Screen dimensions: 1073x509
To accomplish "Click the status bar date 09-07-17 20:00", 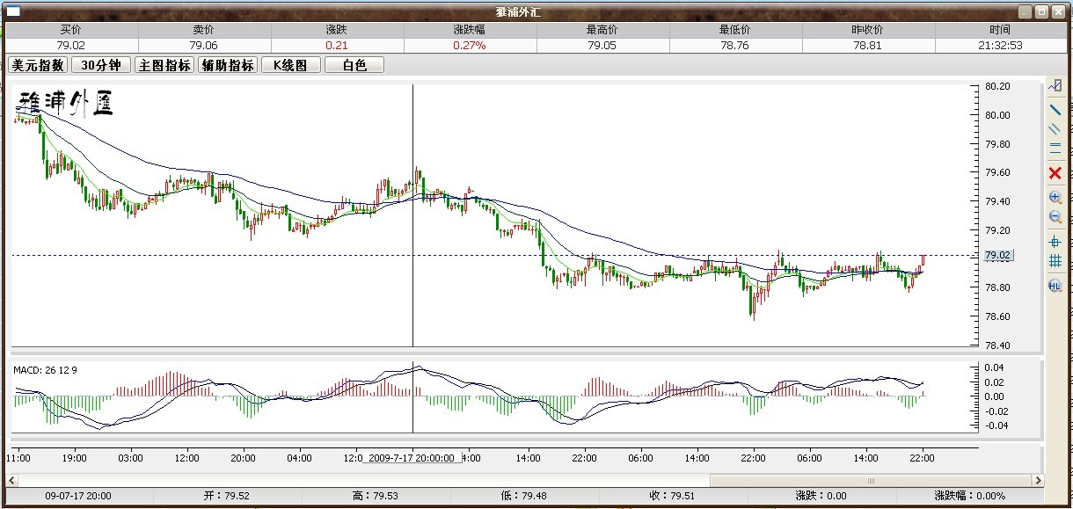I will [x=78, y=497].
